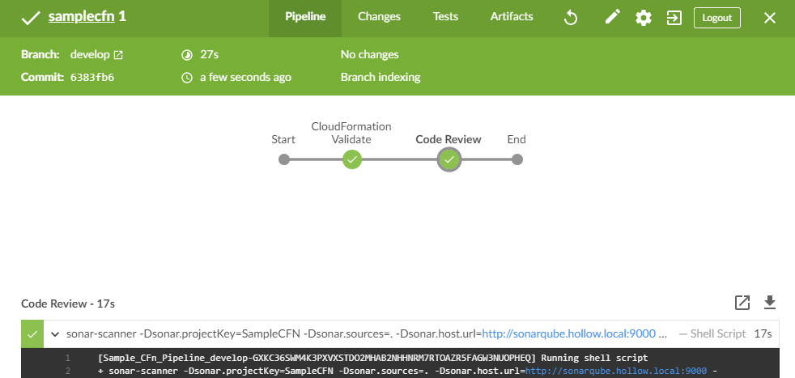Click external link icon beside develop branch

tap(118, 55)
